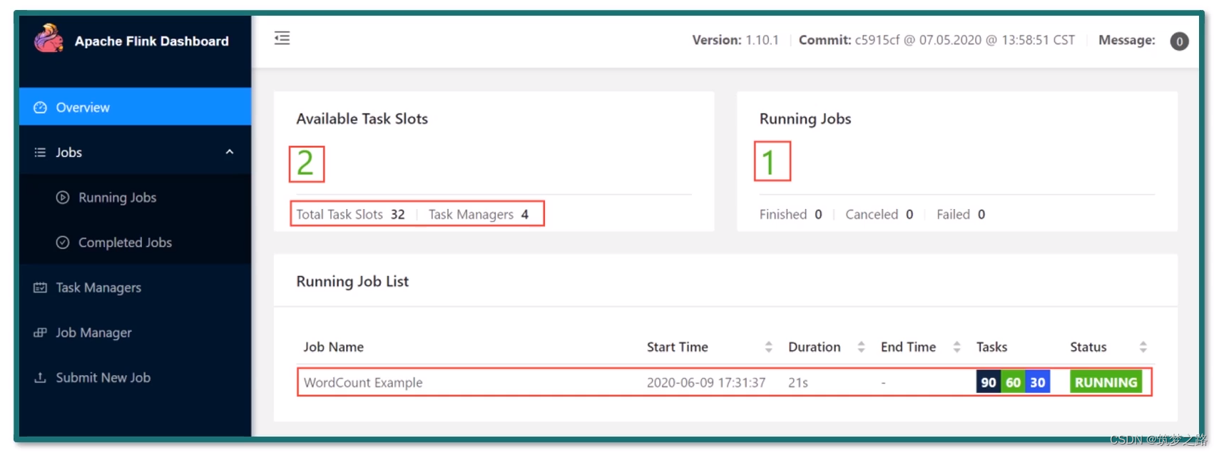
Task: Collapse the Jobs submenu chevron
Action: [230, 152]
